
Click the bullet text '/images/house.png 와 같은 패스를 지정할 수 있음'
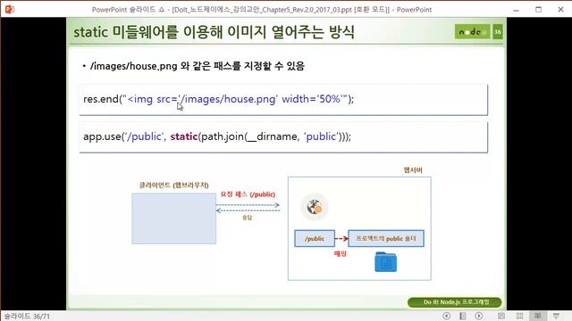point(197,66)
